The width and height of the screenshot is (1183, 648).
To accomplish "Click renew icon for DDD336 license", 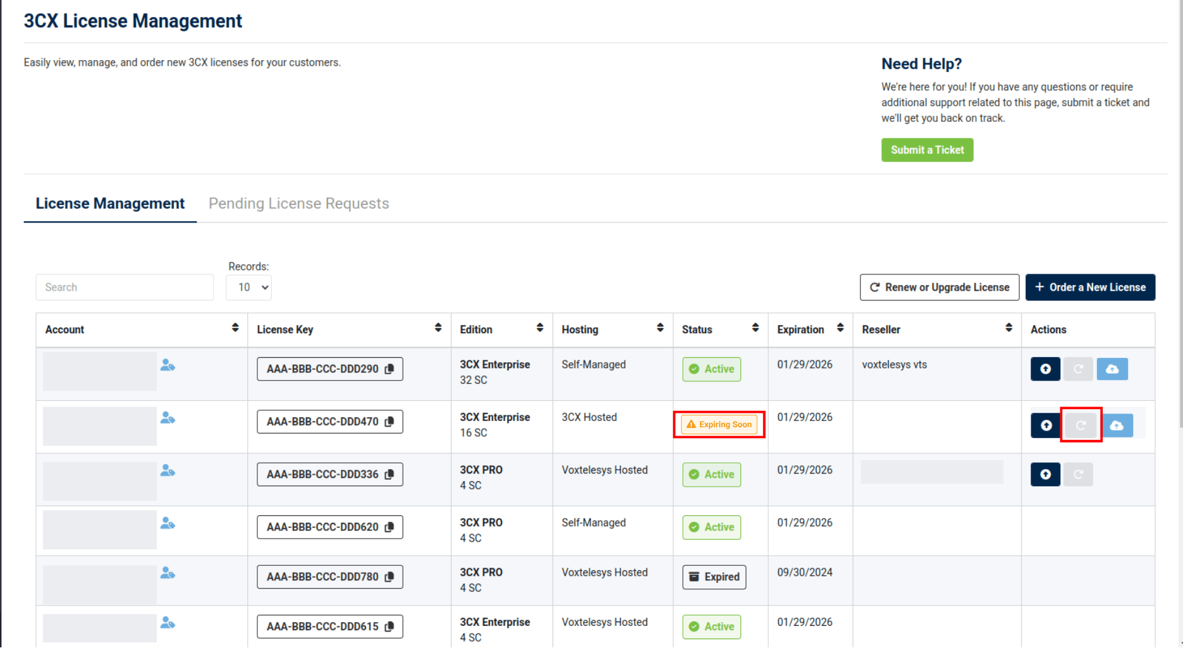I will click(1079, 475).
